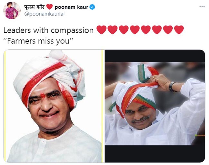Click the fourth red heart in the tweet
This screenshot has height=165, width=209.
(135, 30)
